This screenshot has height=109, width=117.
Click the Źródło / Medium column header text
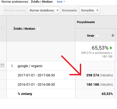point(24,29)
